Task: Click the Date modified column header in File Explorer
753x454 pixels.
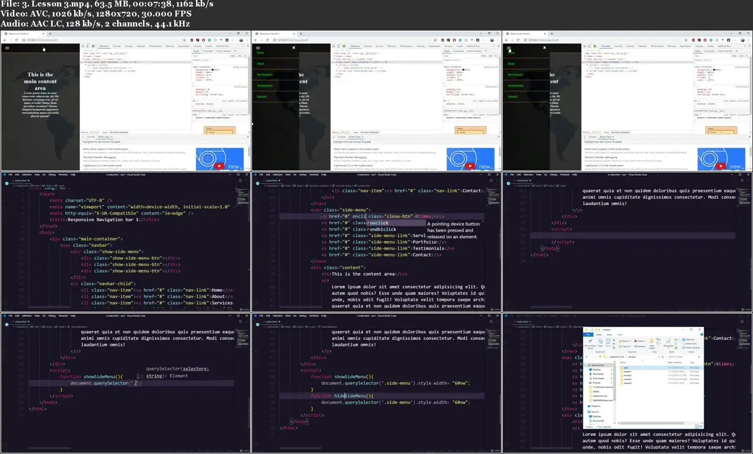Action: click(x=675, y=362)
